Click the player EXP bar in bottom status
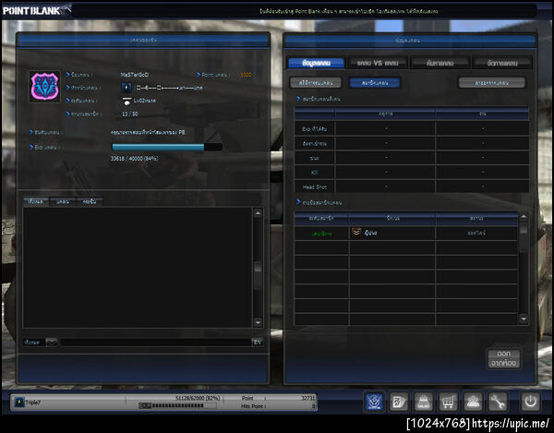554x433 pixels. tap(177, 406)
